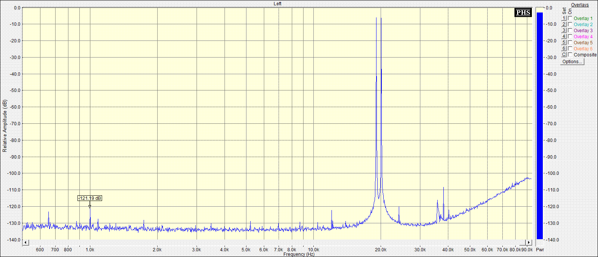Click the 40.0k frequency axis tick label
The image size is (598, 257).
448,249
